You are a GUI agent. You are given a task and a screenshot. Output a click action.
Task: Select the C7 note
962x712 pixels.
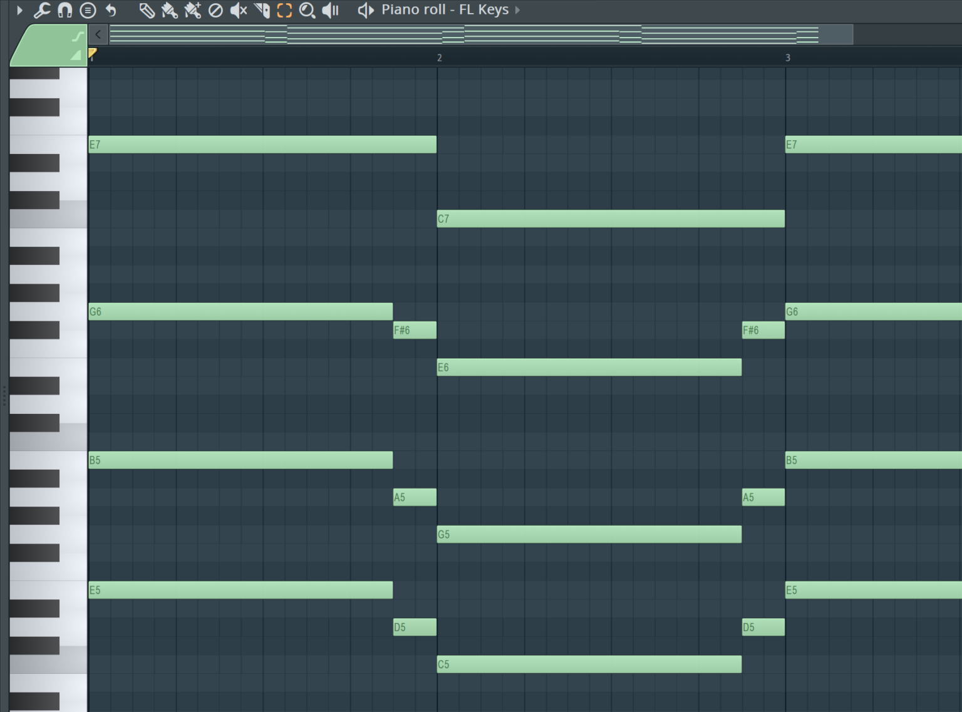(x=610, y=219)
